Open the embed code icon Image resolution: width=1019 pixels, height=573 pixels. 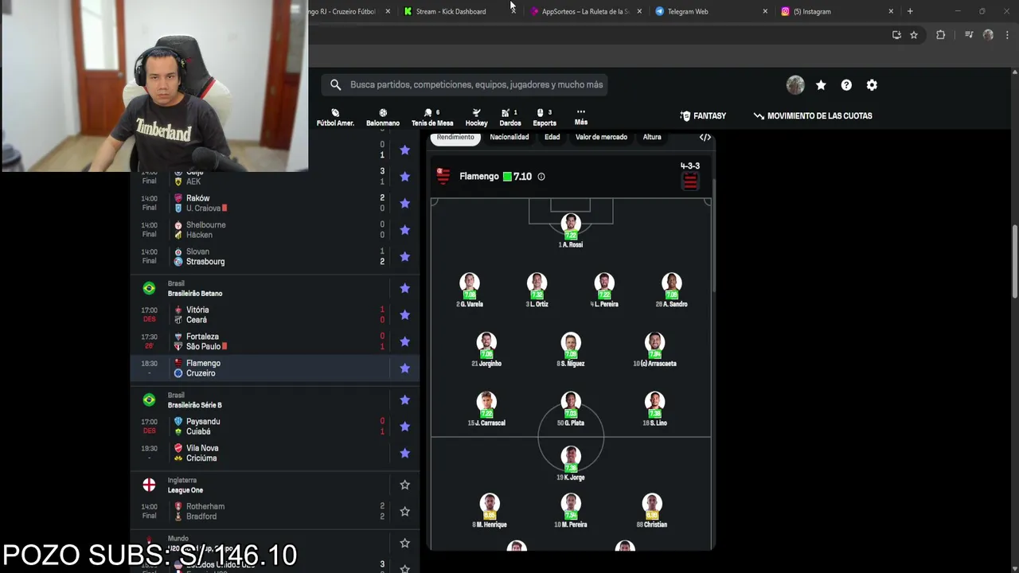pos(705,137)
